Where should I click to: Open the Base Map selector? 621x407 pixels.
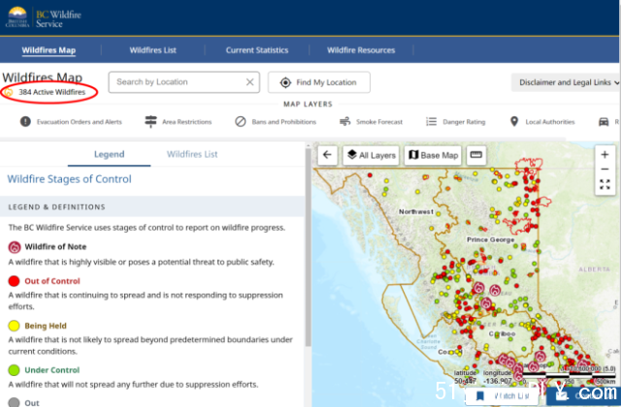coord(434,155)
